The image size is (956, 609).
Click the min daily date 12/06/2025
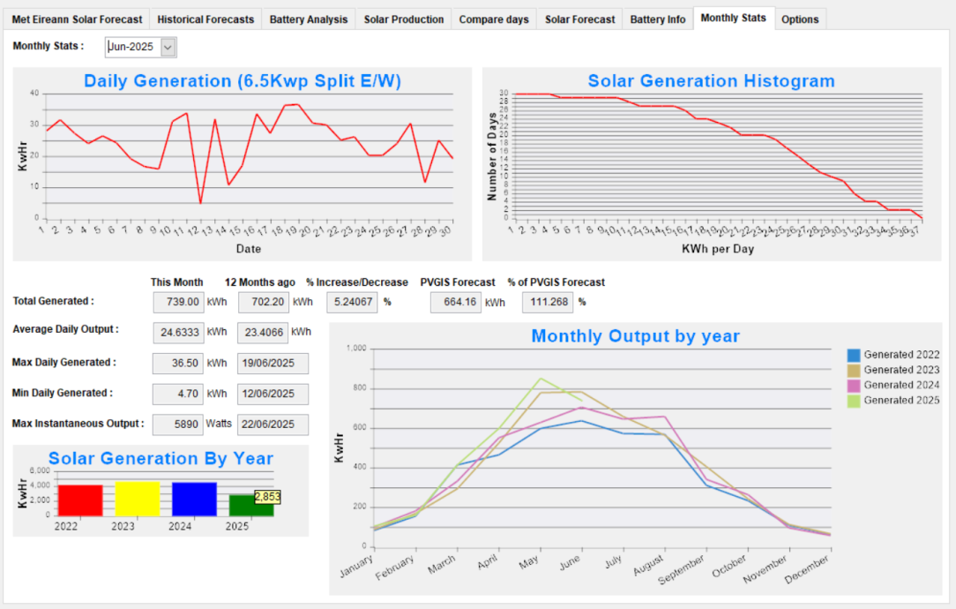[273, 394]
